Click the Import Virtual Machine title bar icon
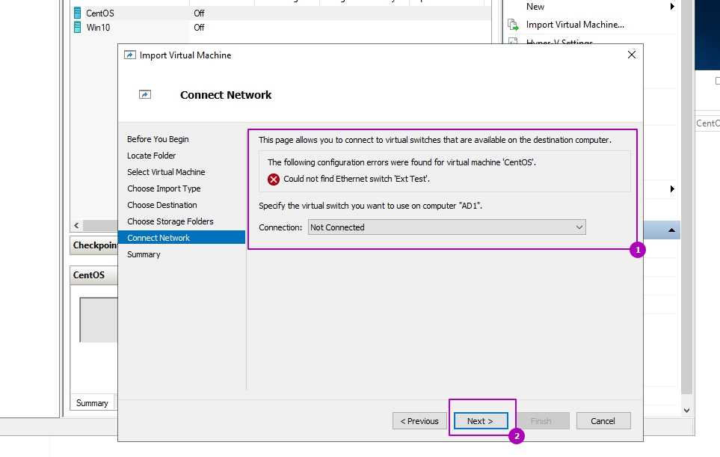 [x=129, y=55]
